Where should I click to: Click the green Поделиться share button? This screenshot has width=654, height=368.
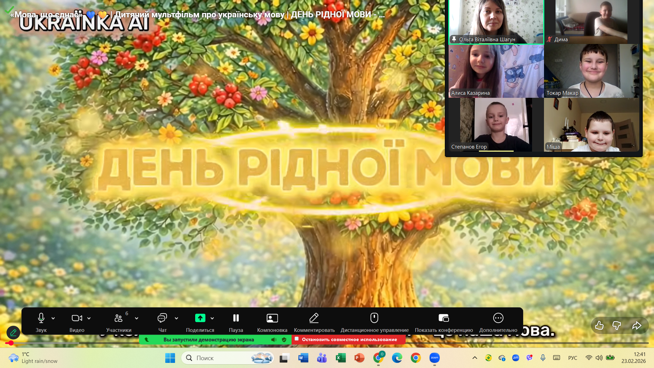click(200, 318)
